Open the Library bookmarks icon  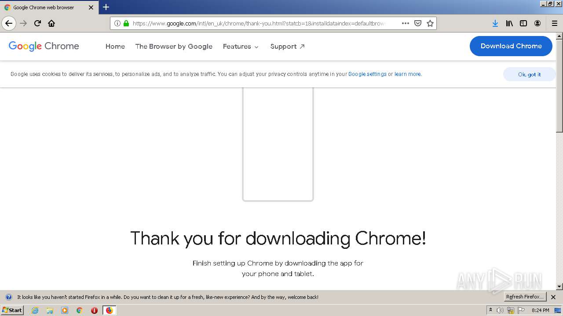(x=509, y=23)
